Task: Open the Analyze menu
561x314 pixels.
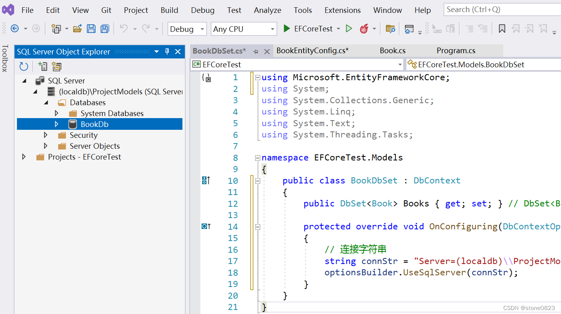Action: (268, 10)
